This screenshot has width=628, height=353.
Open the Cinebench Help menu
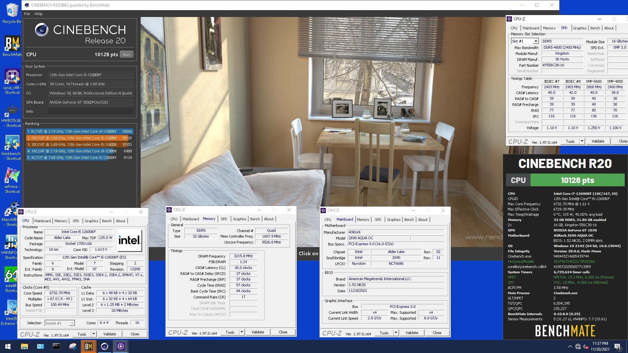pos(39,14)
